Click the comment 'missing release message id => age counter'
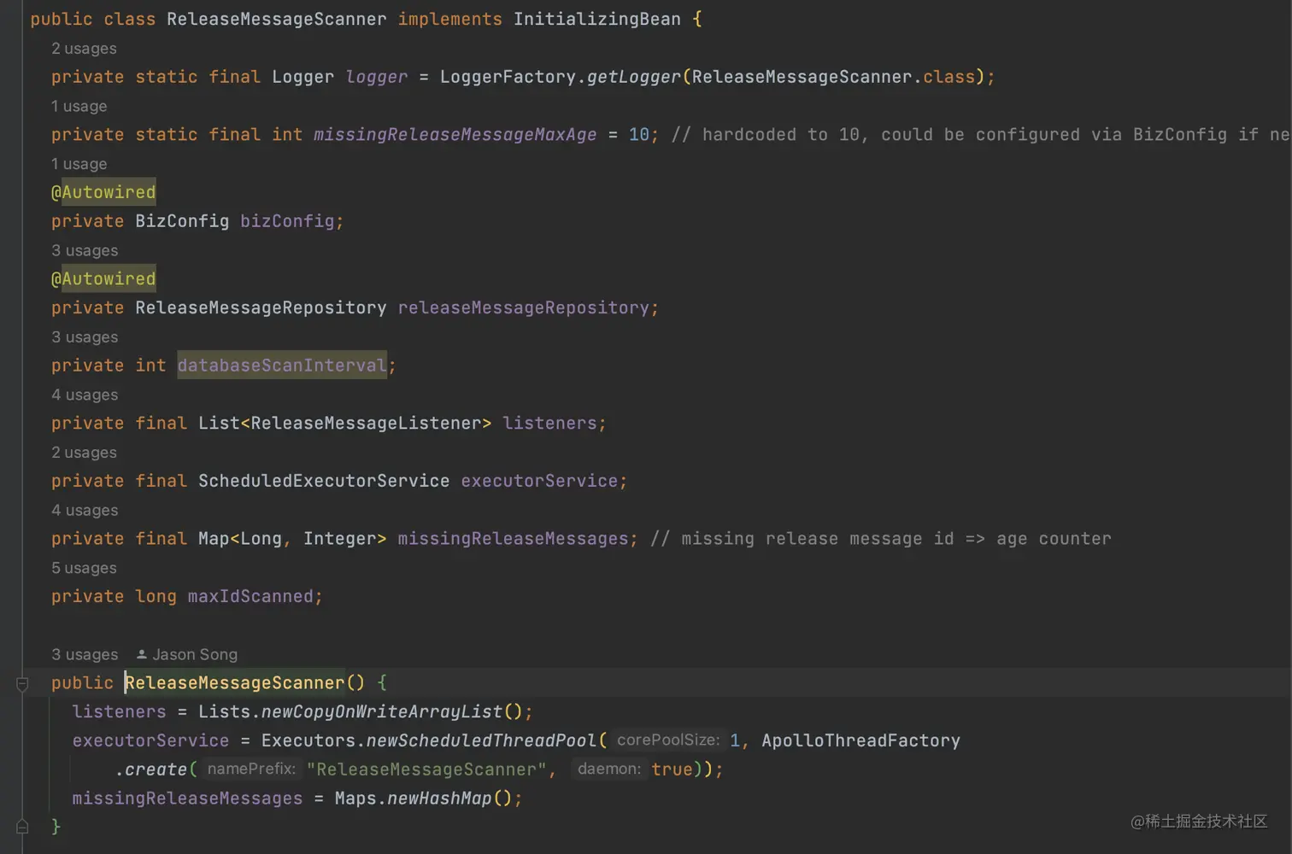 tap(881, 539)
